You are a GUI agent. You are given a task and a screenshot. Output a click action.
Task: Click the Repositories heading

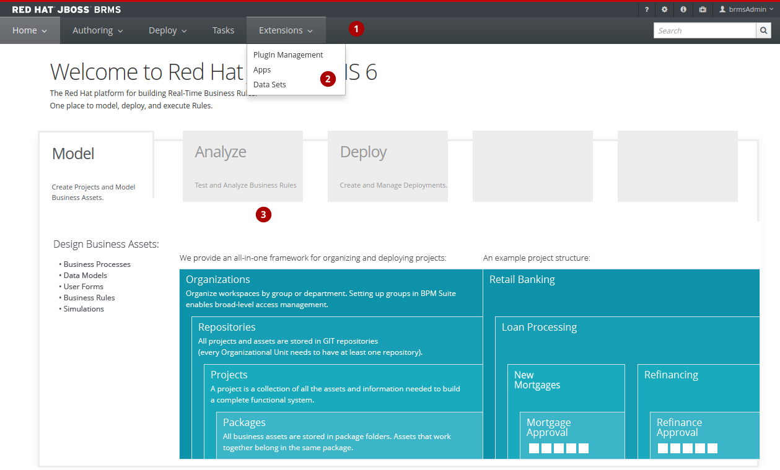pos(227,327)
